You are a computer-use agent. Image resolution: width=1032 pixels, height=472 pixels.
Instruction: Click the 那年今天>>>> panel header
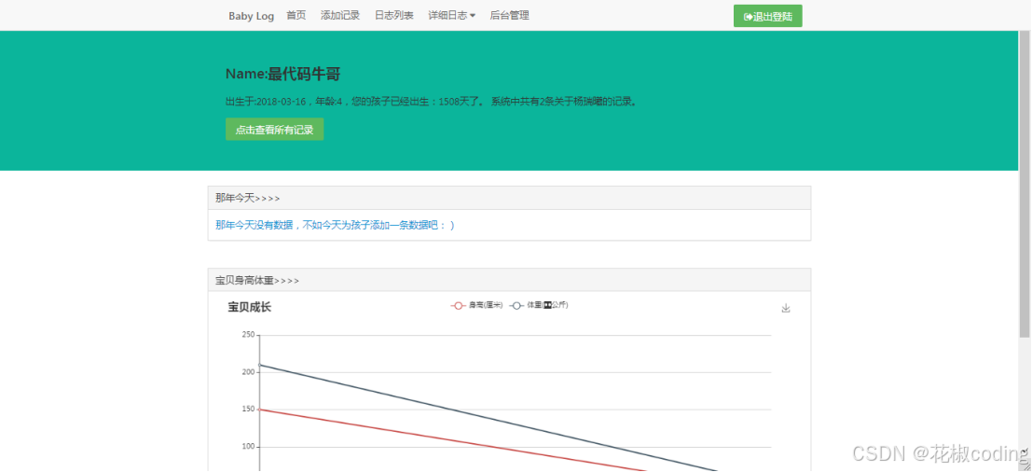(509, 198)
